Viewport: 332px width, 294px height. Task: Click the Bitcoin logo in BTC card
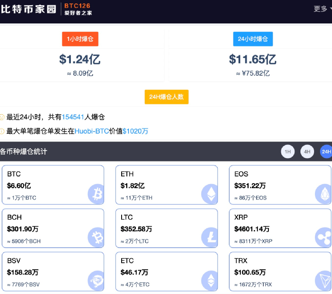[x=96, y=193]
